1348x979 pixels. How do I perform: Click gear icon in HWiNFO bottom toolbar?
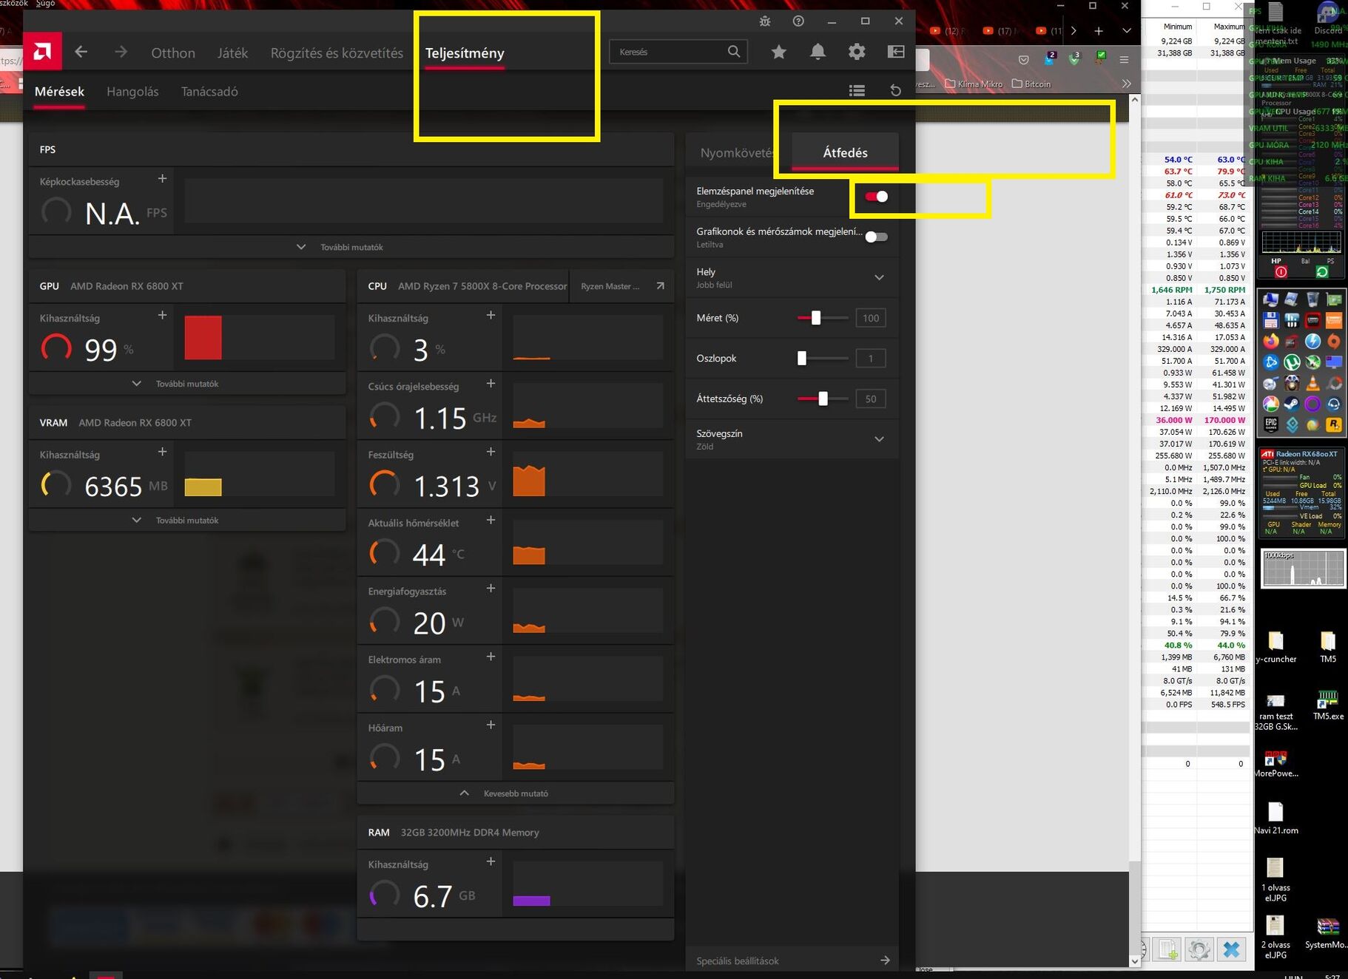[1199, 949]
